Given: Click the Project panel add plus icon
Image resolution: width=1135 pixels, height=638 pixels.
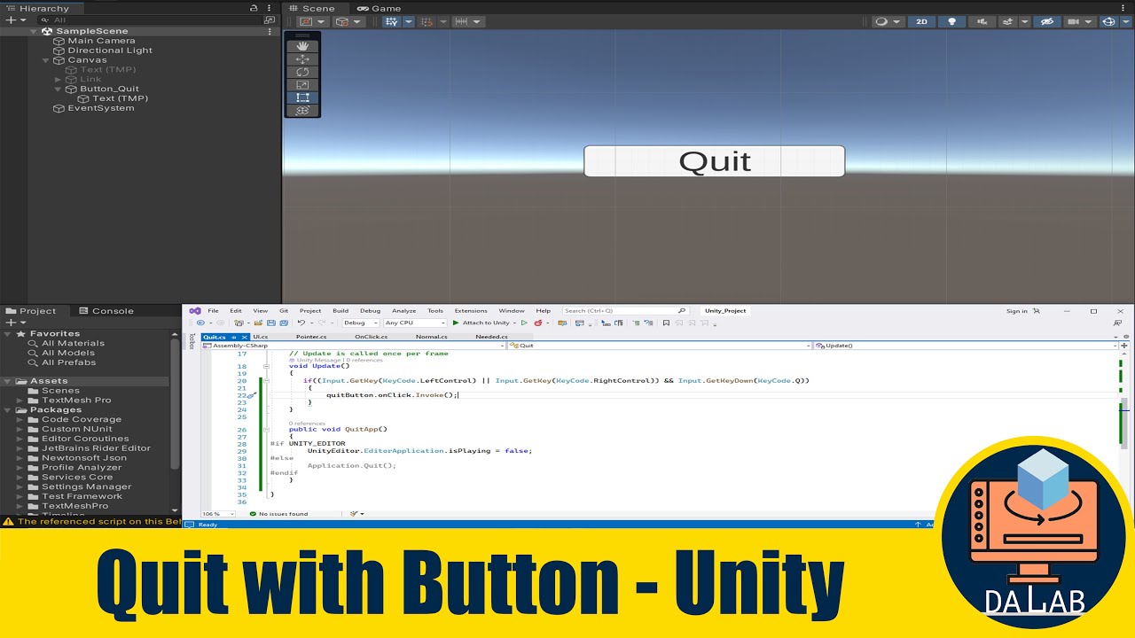Looking at the screenshot, I should point(10,323).
